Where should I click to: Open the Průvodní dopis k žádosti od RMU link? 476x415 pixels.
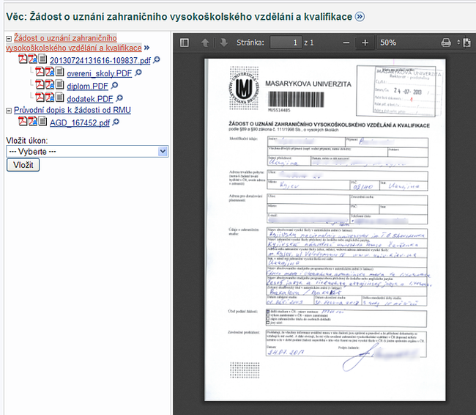pos(72,110)
